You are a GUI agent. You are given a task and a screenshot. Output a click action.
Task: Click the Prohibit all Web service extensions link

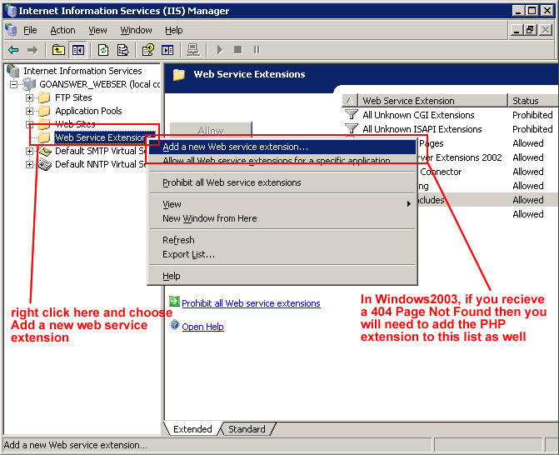251,303
